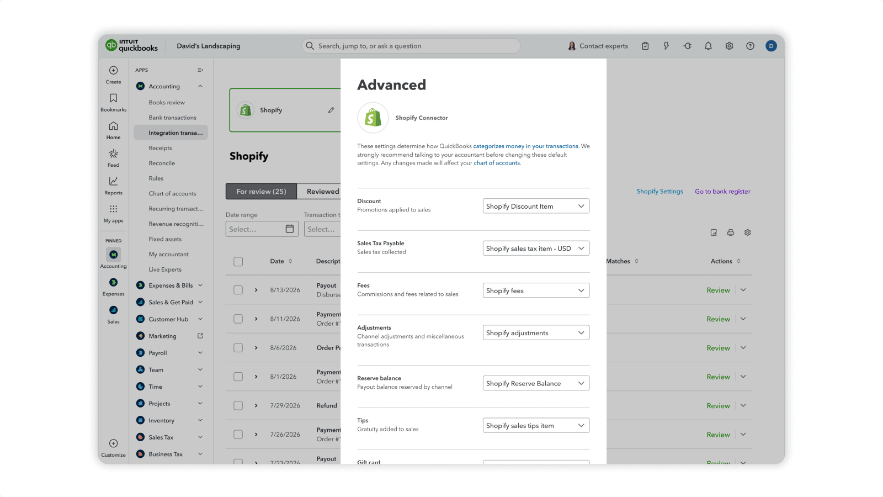Click Go to bank register link
The image size is (883, 497).
(722, 192)
